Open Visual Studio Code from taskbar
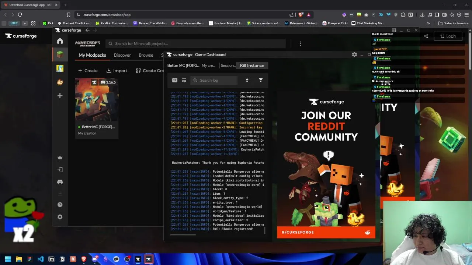Screen dimensions: 472x265 tap(41, 259)
